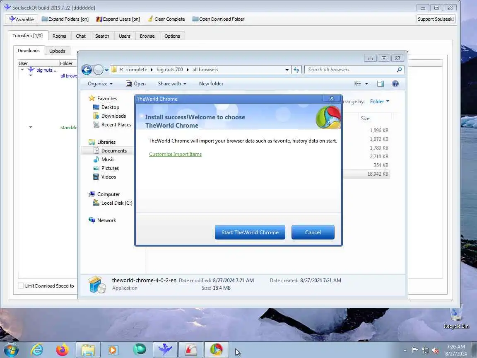Switch to Transfers [1/0] tab

(x=27, y=36)
